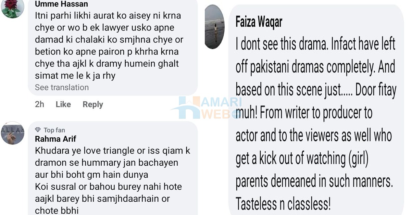Open Faiza Waqar's profile name link
This screenshot has width=411, height=215.
[x=259, y=22]
